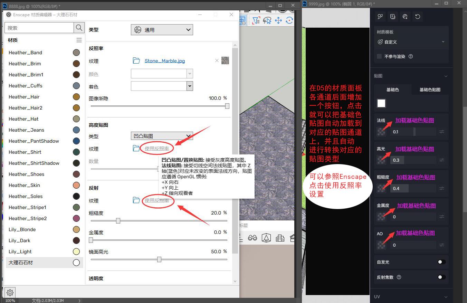Open the 类型 通用 dropdown
The height and width of the screenshot is (303, 467).
[162, 30]
